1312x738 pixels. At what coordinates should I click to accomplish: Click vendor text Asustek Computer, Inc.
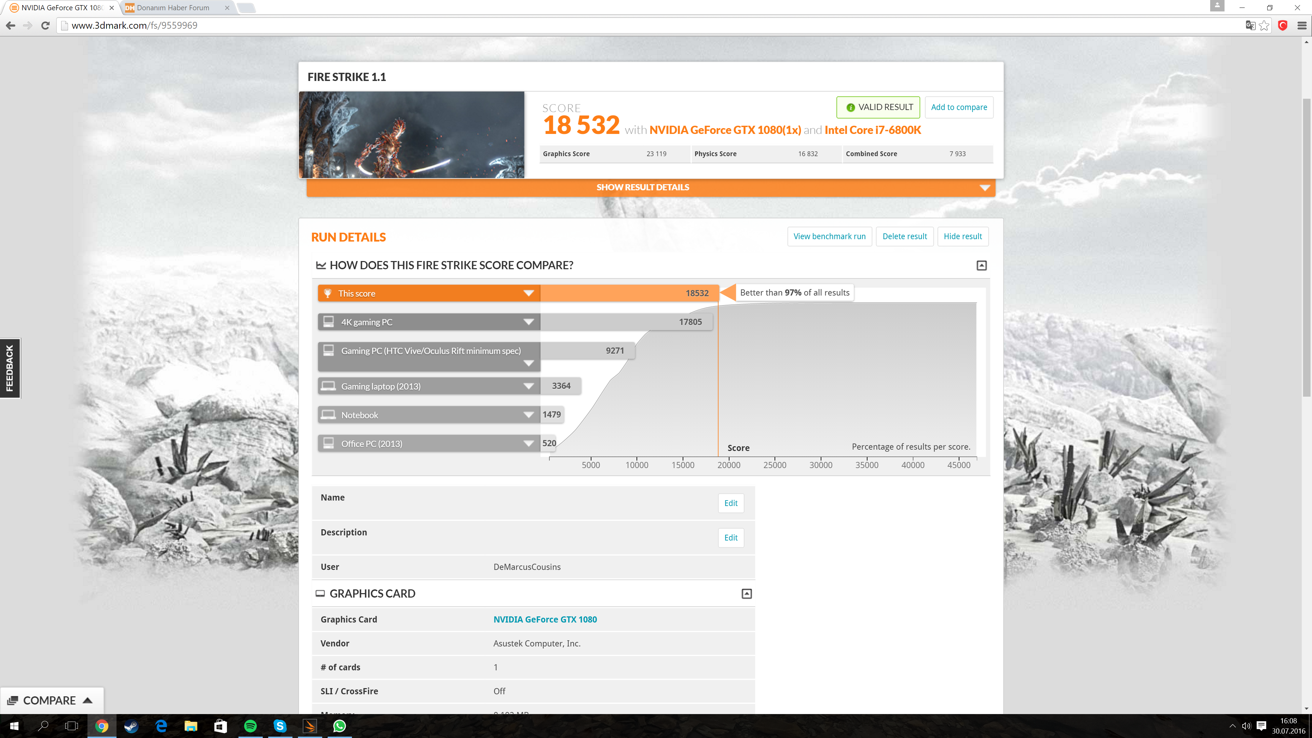(537, 643)
